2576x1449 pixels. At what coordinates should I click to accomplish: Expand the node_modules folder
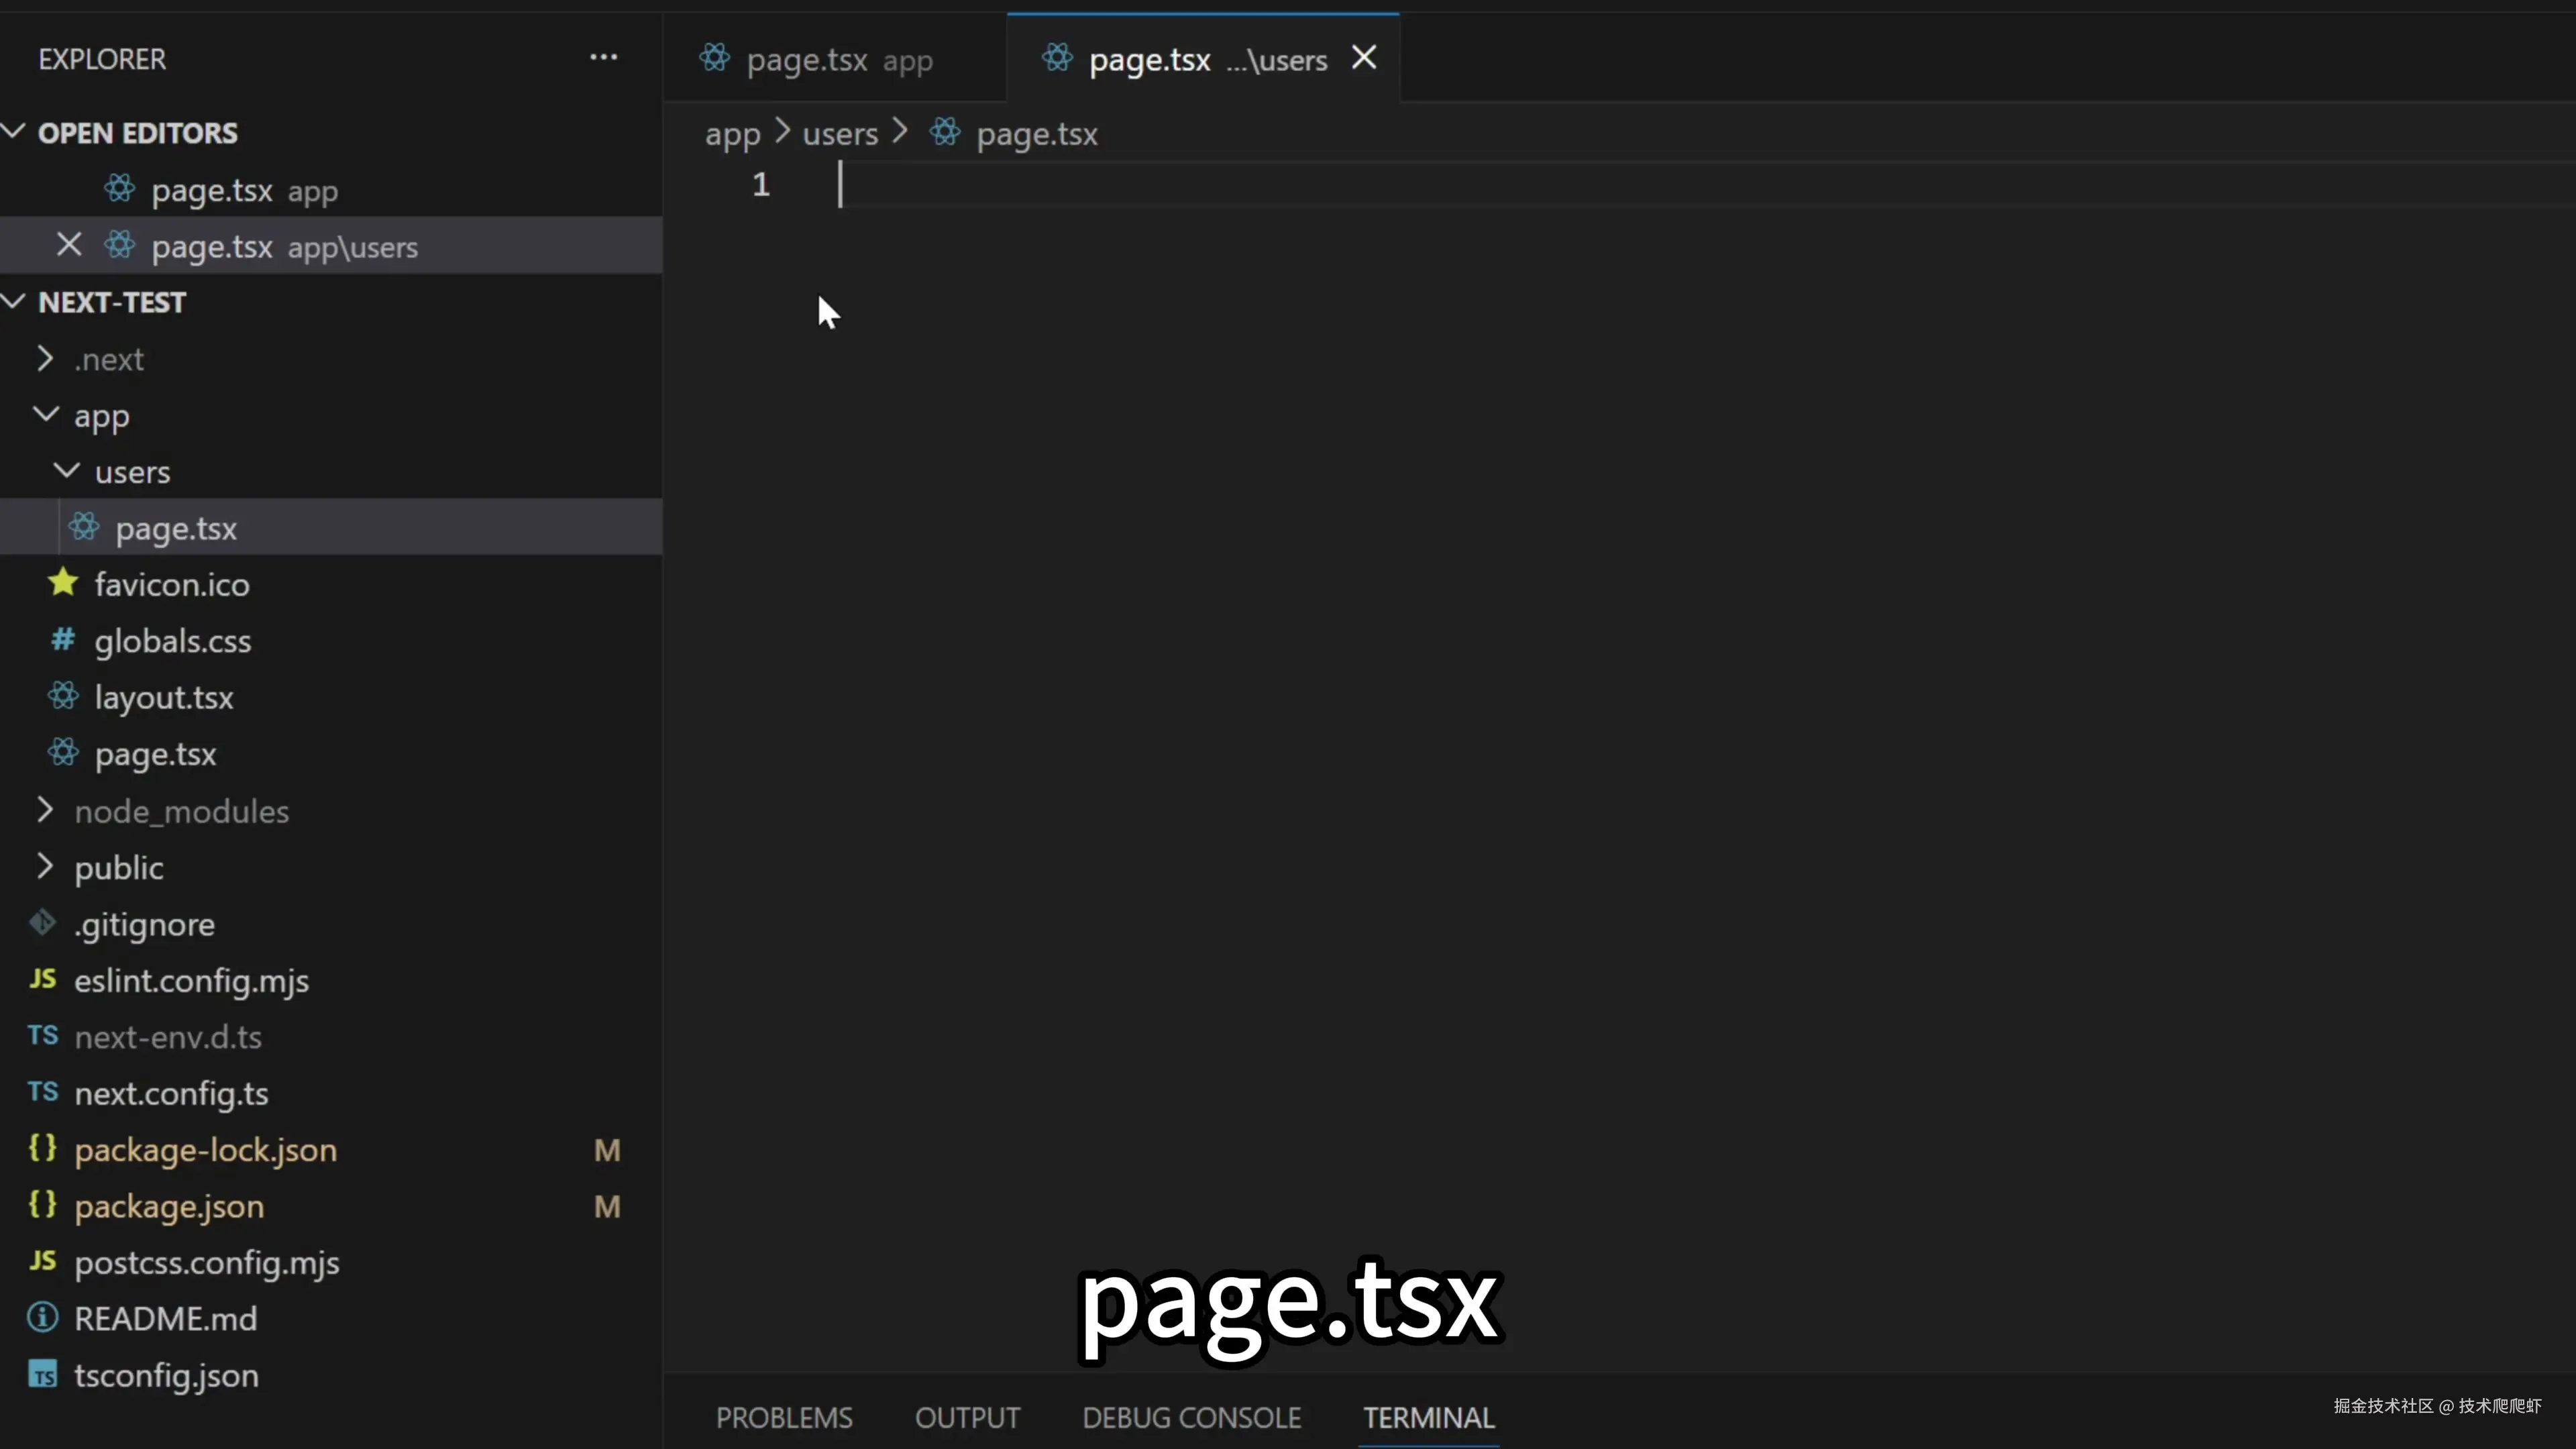pyautogui.click(x=44, y=810)
